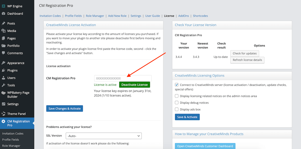
Task: Open Role Manager sidebar submenu item
Action: (x=11, y=146)
